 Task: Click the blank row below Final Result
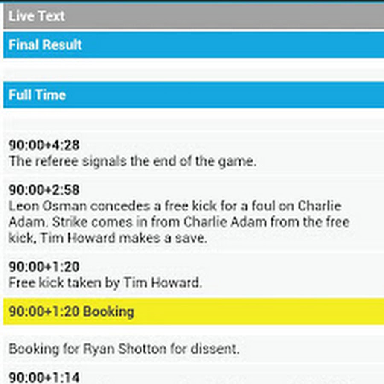(192, 69)
